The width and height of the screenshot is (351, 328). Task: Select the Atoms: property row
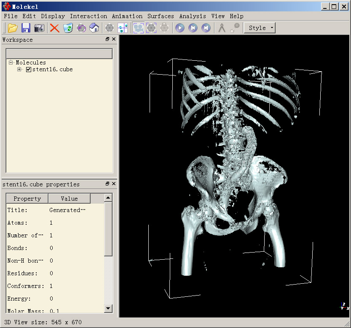point(55,223)
